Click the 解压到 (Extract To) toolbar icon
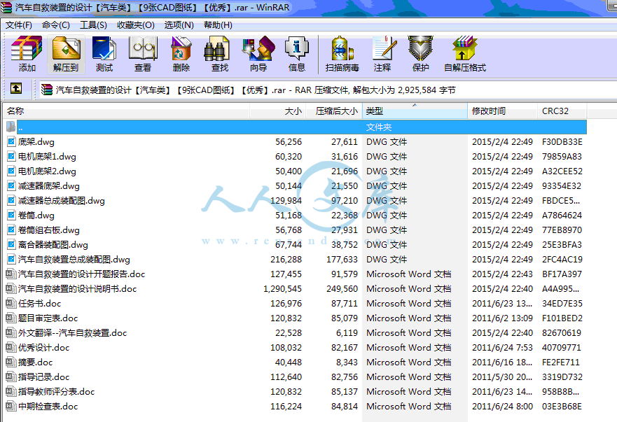The height and width of the screenshot is (422, 617). tap(66, 54)
